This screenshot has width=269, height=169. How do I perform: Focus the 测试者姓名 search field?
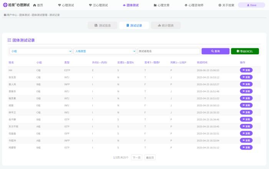(x=169, y=51)
